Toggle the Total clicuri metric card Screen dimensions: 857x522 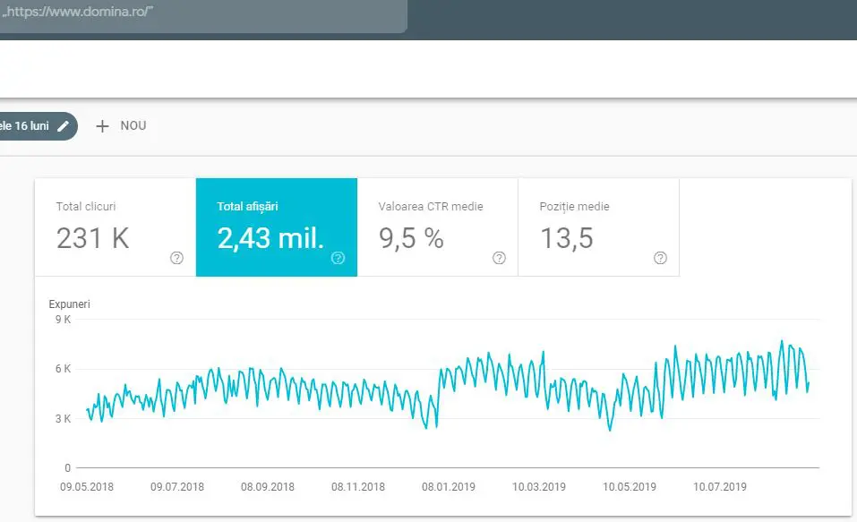pyautogui.click(x=116, y=227)
